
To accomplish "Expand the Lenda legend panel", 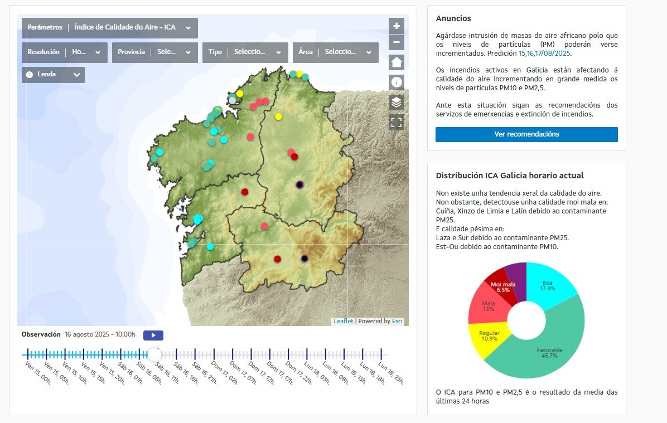I will pos(77,74).
